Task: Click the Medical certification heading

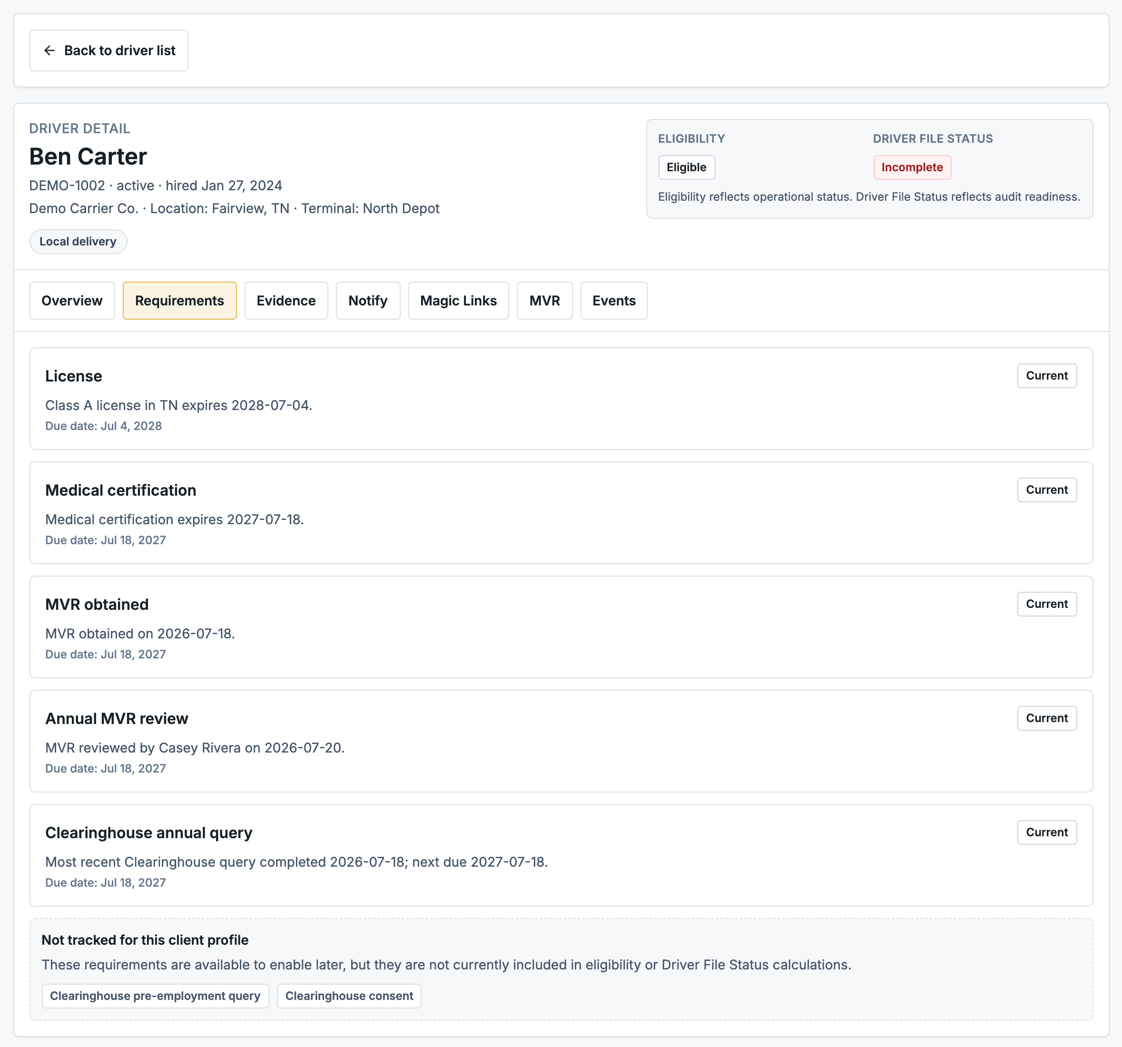Action: click(121, 490)
